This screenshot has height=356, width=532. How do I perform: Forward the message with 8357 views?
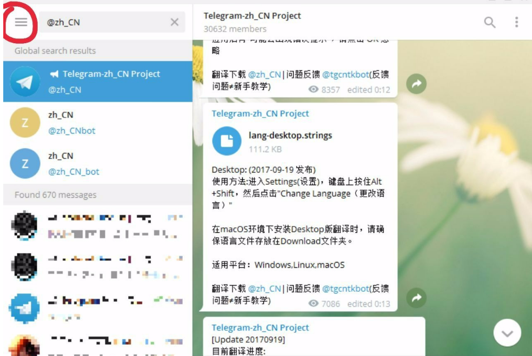click(x=416, y=84)
